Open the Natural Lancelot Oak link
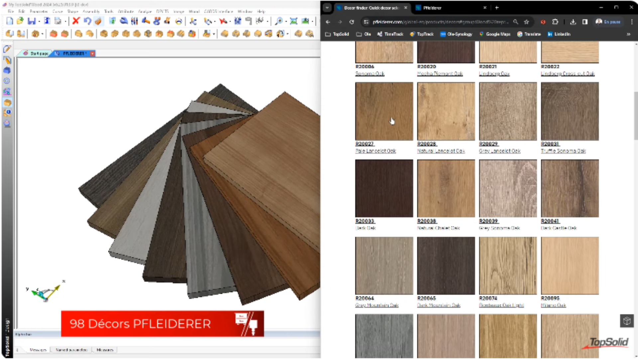 (x=441, y=151)
